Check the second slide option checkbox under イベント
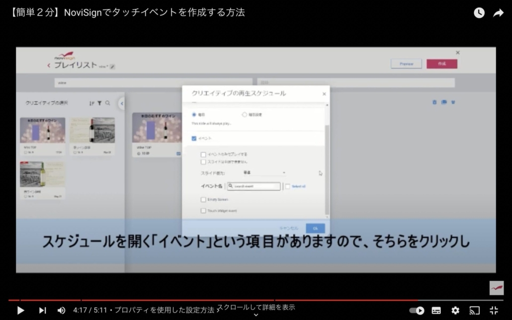512x320 pixels. [203, 162]
